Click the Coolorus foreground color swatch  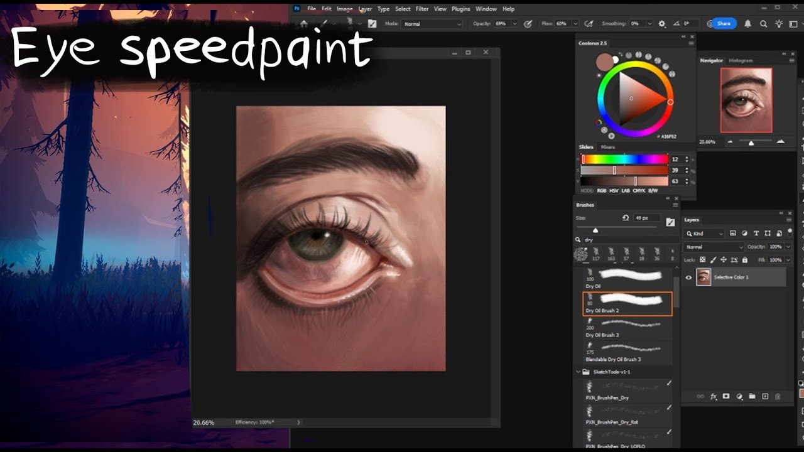coord(605,62)
